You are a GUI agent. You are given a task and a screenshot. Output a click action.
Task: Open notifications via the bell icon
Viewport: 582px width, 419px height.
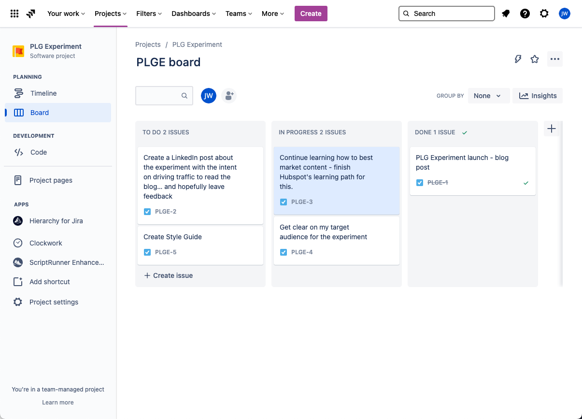tap(506, 14)
